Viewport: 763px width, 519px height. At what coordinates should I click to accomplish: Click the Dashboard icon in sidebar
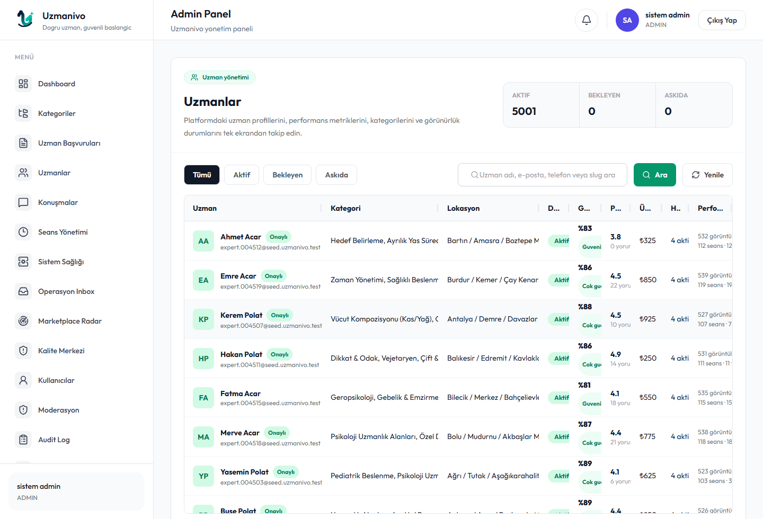pyautogui.click(x=23, y=84)
